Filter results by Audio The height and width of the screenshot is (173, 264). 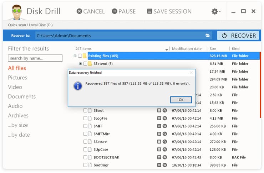coord(15,106)
